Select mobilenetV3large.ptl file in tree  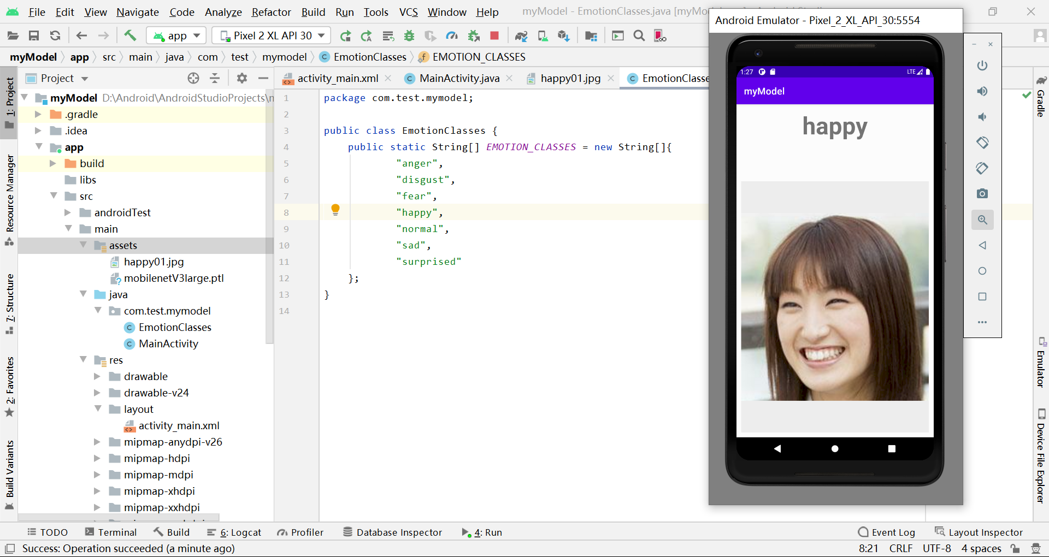(173, 278)
